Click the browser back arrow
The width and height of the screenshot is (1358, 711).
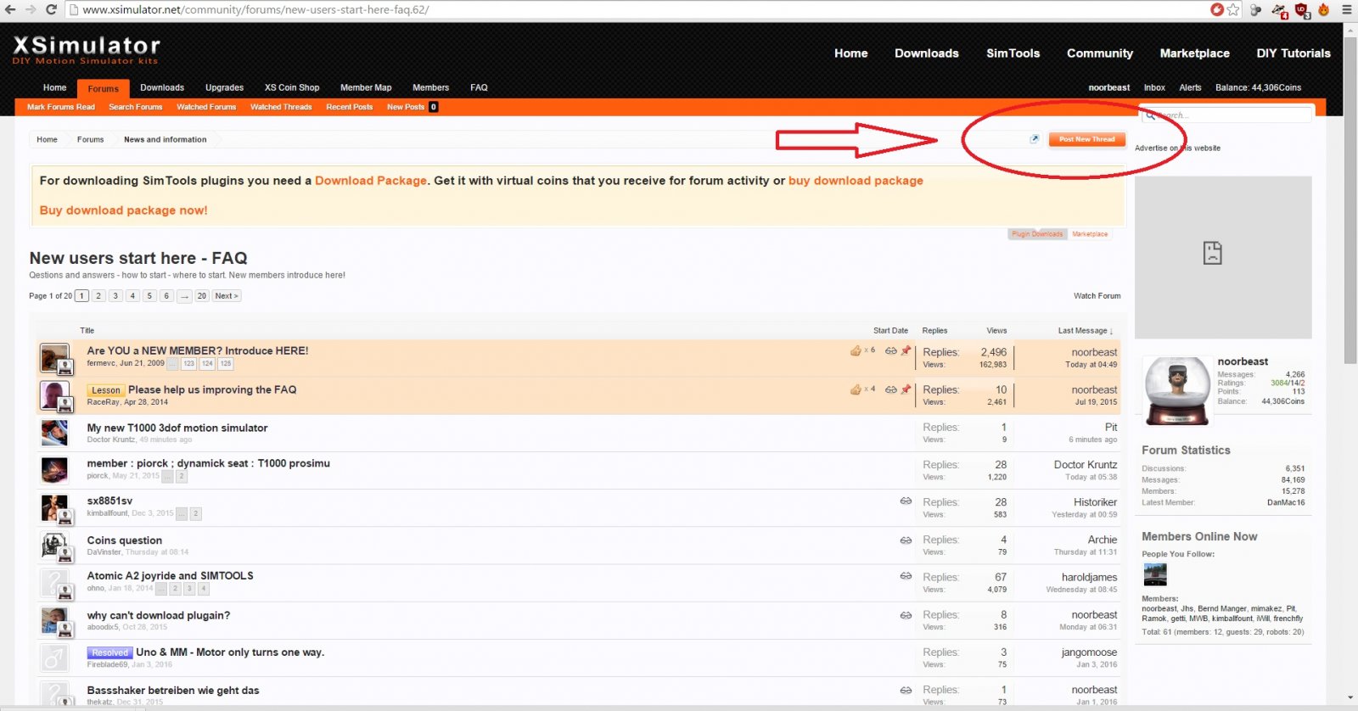[10, 9]
